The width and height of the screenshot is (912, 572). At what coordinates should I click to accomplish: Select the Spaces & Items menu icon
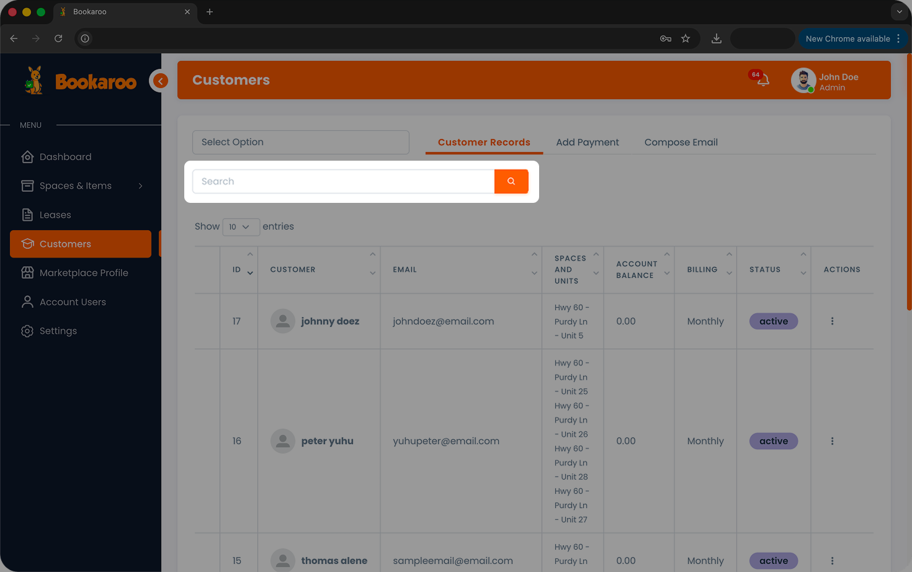point(27,185)
